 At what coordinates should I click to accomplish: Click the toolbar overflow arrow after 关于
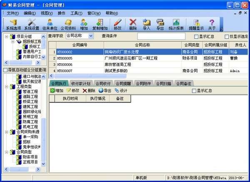click(222, 29)
